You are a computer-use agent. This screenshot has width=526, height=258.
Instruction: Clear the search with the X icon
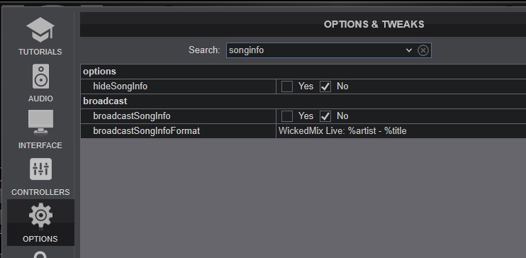pyautogui.click(x=423, y=50)
